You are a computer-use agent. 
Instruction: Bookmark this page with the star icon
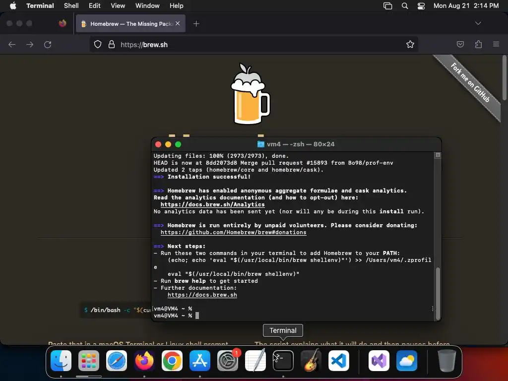click(410, 44)
